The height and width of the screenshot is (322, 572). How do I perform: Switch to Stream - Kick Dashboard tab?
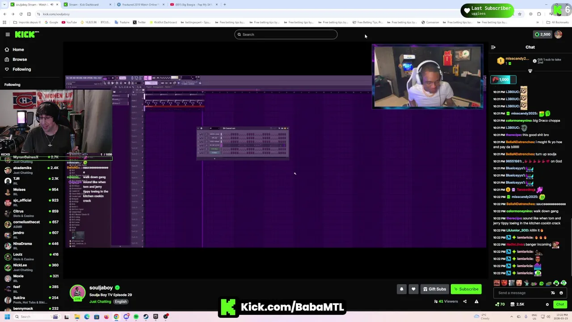click(87, 4)
